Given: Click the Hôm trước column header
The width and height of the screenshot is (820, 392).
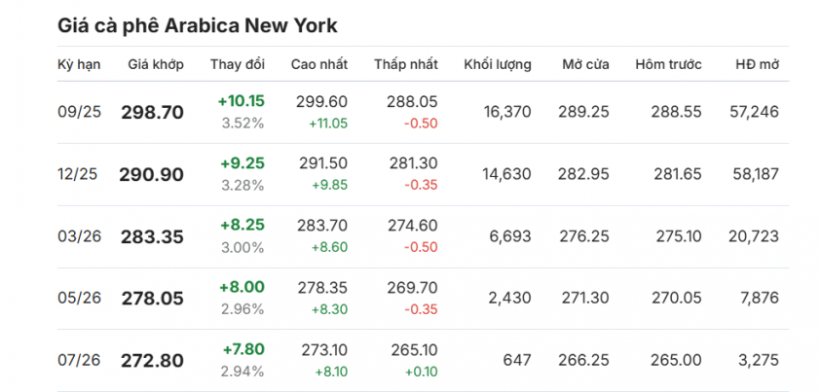Looking at the screenshot, I should (668, 65).
